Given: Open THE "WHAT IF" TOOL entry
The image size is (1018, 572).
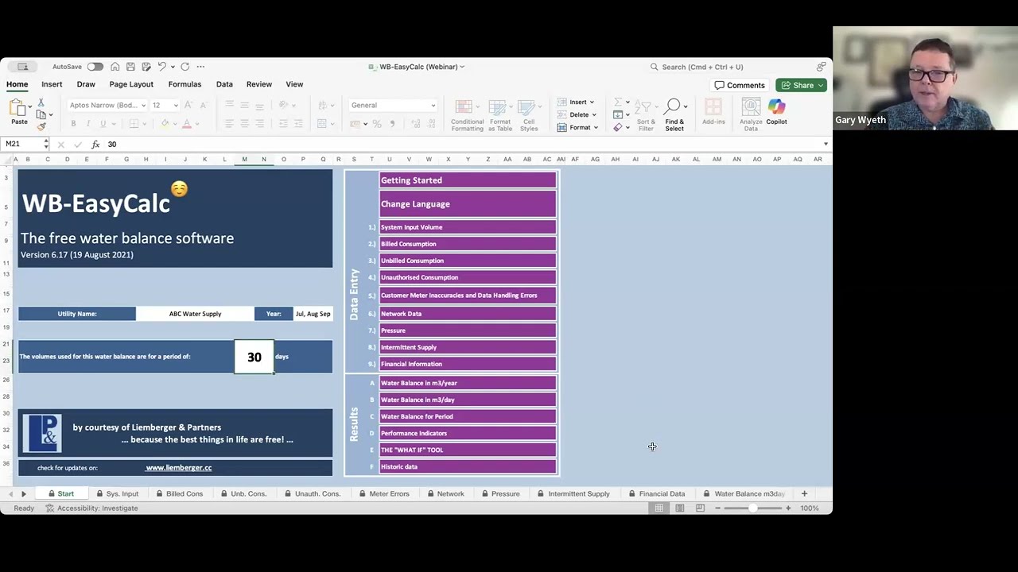Looking at the screenshot, I should [468, 450].
